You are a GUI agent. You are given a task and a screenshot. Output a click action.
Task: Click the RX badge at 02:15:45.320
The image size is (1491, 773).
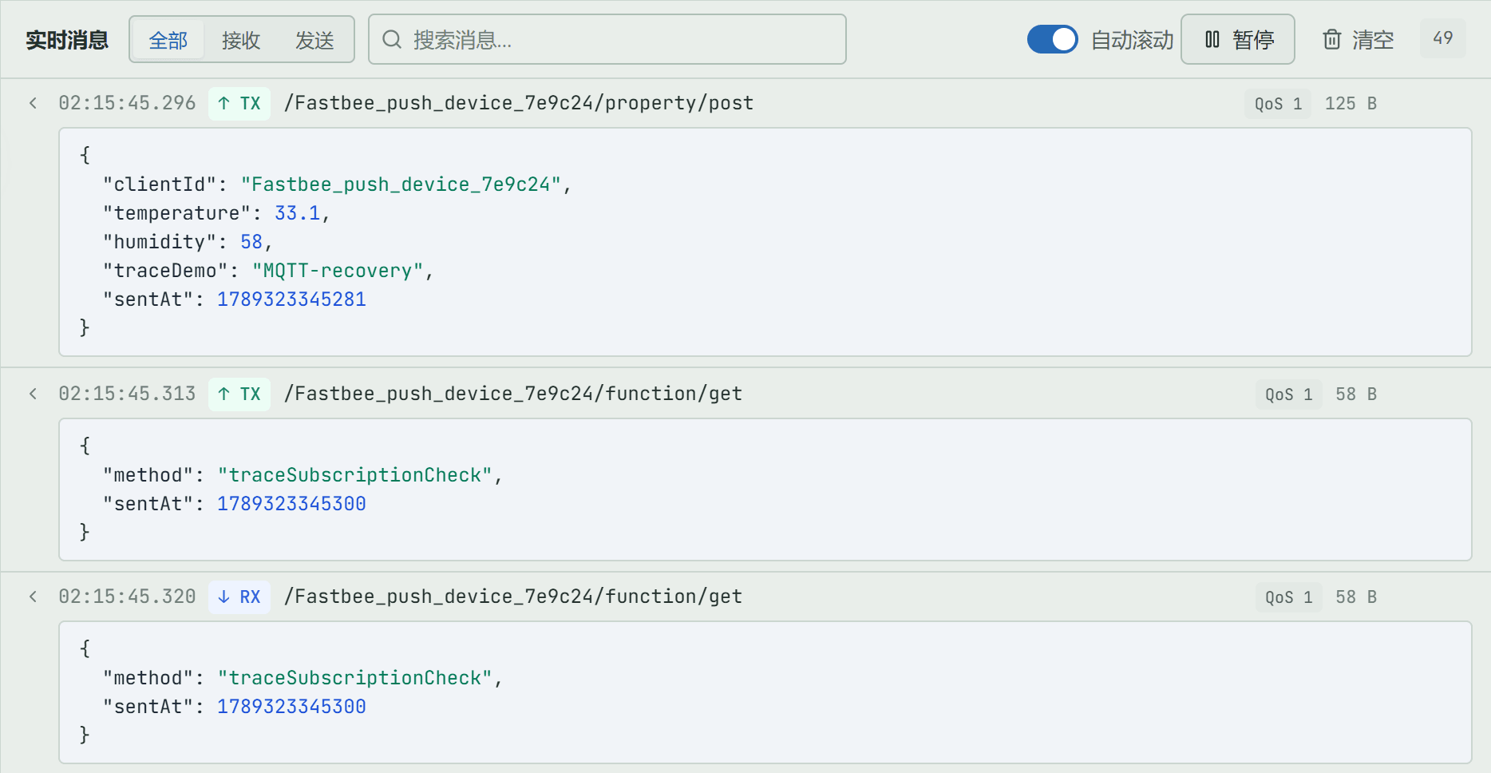(x=239, y=597)
